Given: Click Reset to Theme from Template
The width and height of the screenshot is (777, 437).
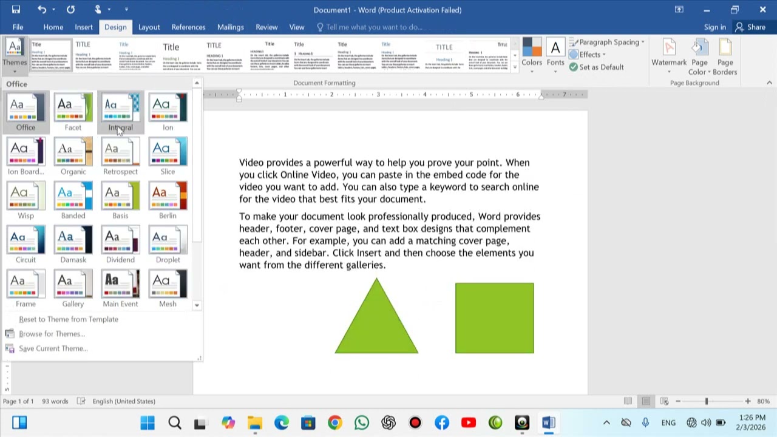Looking at the screenshot, I should (69, 319).
